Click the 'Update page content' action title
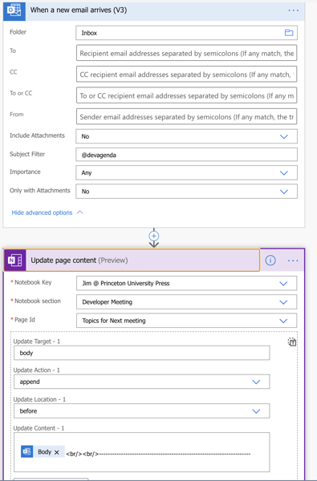Viewport: 317px width, 481px height. click(63, 261)
